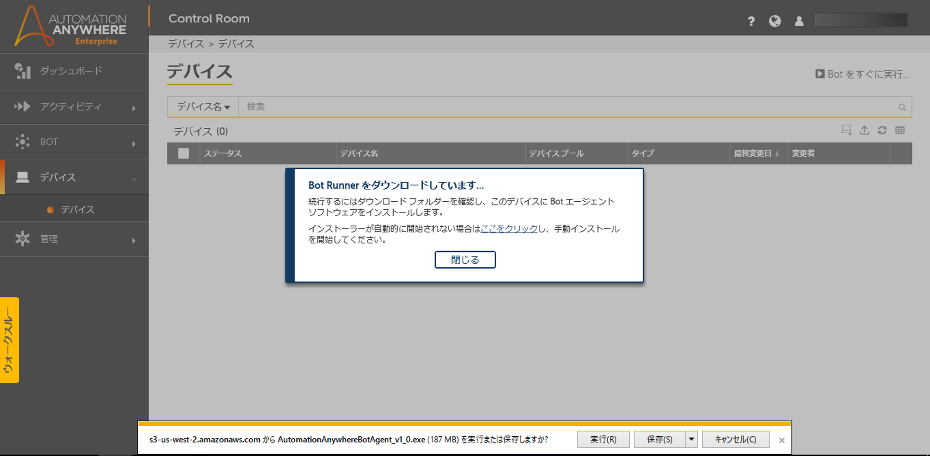
Task: Sort by ステータス column header
Action: 223,153
